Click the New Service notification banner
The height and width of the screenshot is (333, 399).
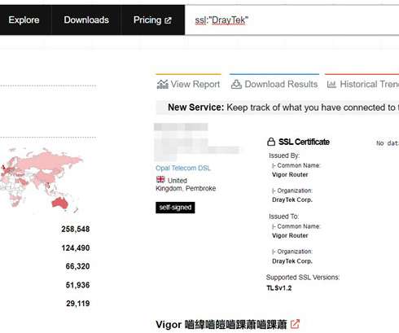pos(278,107)
